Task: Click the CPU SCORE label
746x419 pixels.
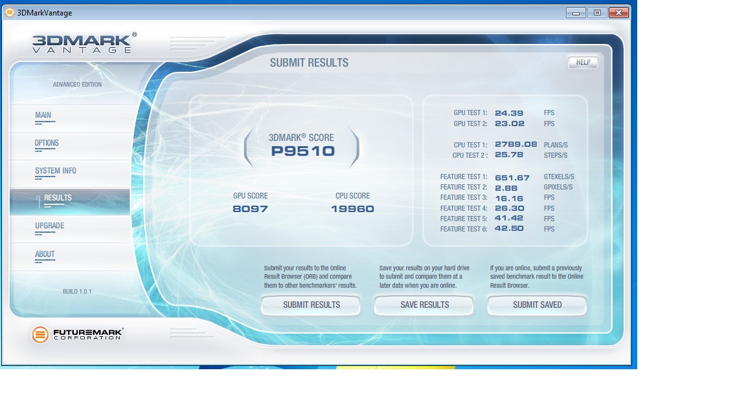Action: pyautogui.click(x=352, y=196)
